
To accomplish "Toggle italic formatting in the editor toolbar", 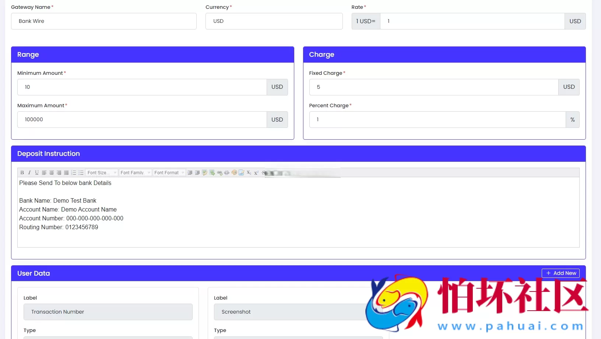I will (x=29, y=172).
